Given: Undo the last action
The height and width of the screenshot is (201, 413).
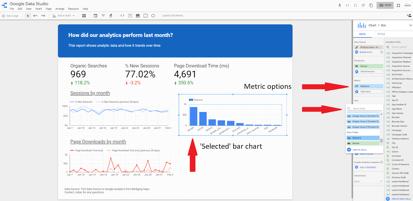Looking at the screenshot, I should click(35, 16).
